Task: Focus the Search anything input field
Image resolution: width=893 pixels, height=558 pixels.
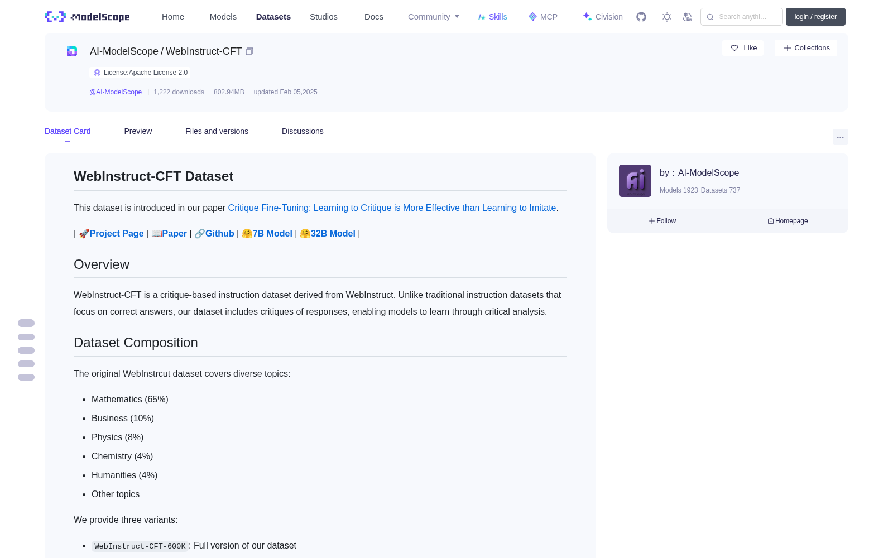Action: (742, 17)
